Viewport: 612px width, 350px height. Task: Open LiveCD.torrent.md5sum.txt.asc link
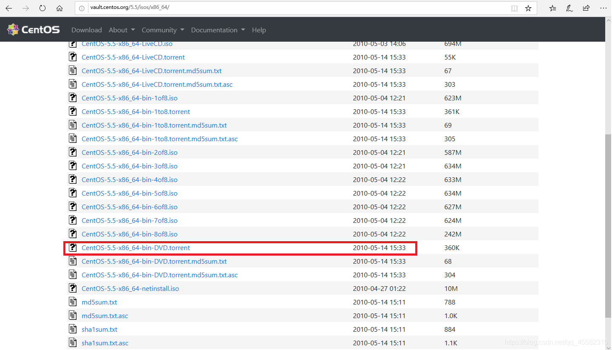click(157, 84)
